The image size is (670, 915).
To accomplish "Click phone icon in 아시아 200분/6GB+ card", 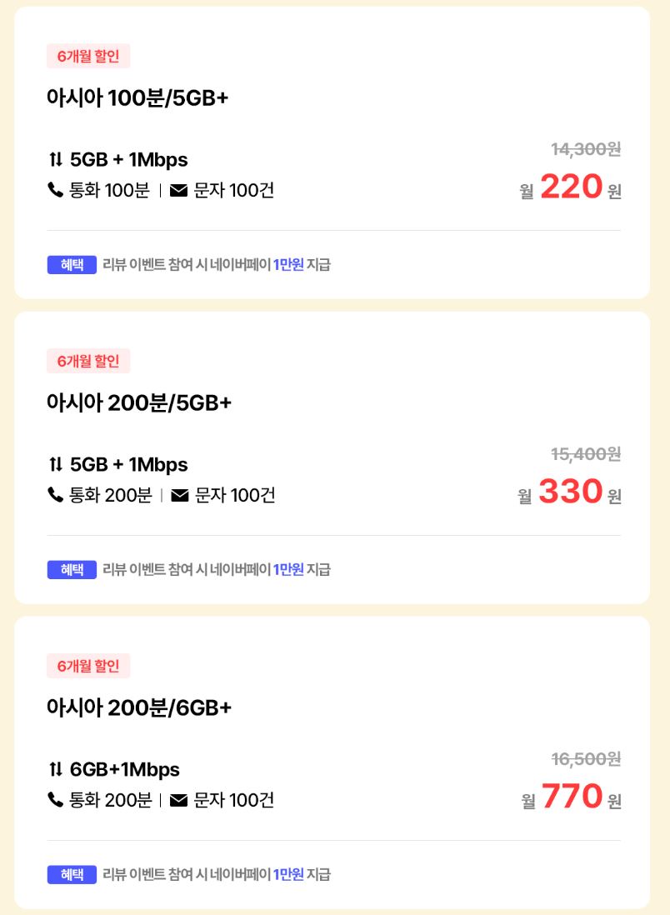I will pyautogui.click(x=56, y=801).
